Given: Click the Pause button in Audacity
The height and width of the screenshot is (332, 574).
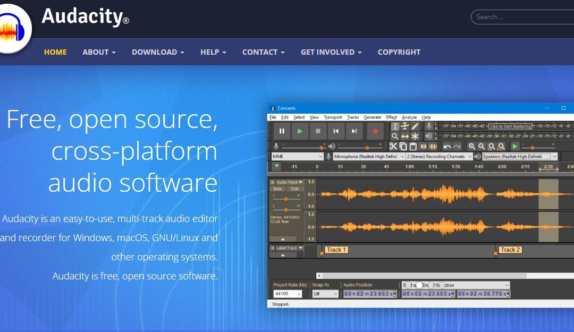Looking at the screenshot, I should click(282, 131).
